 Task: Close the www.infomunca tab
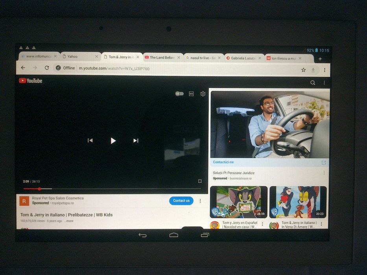coord(55,56)
